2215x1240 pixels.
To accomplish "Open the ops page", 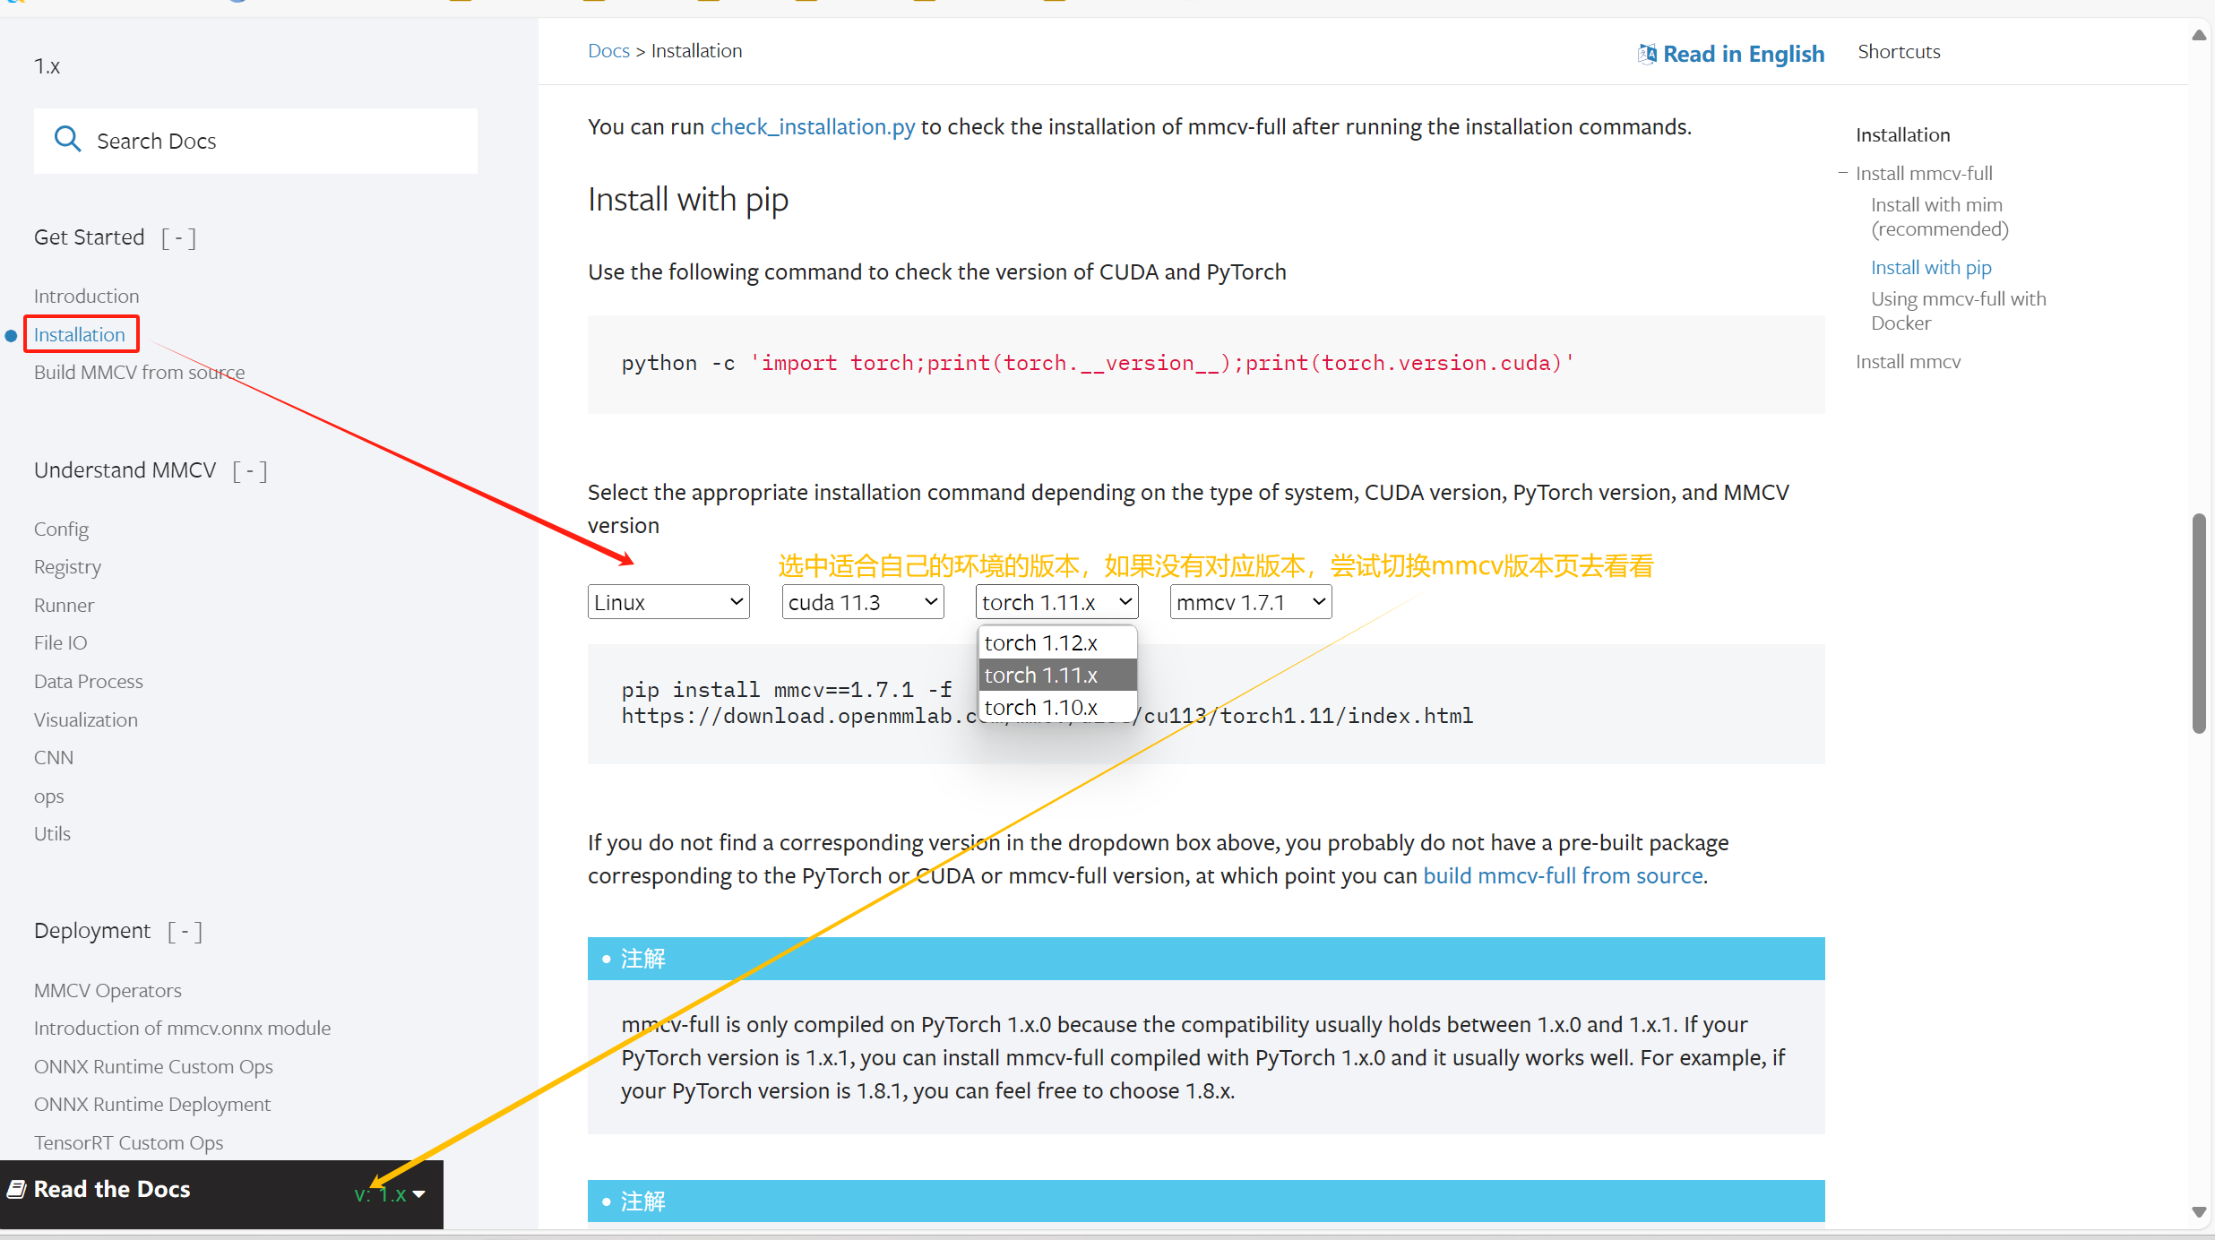I will point(48,796).
